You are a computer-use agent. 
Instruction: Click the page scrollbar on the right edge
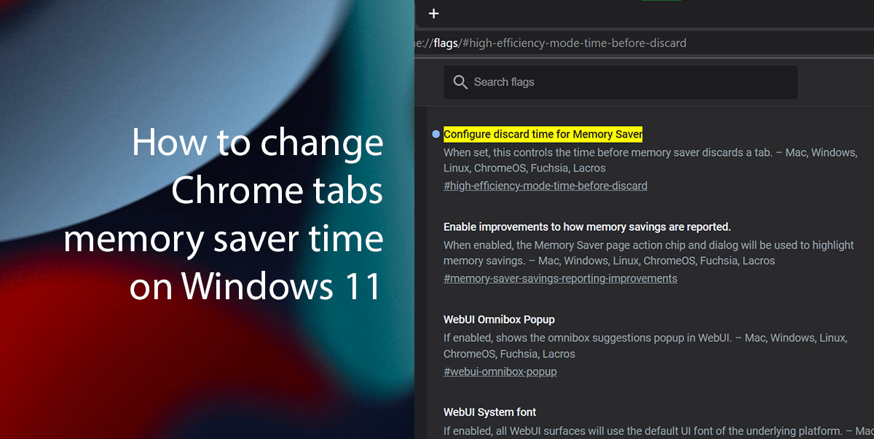tap(871, 218)
